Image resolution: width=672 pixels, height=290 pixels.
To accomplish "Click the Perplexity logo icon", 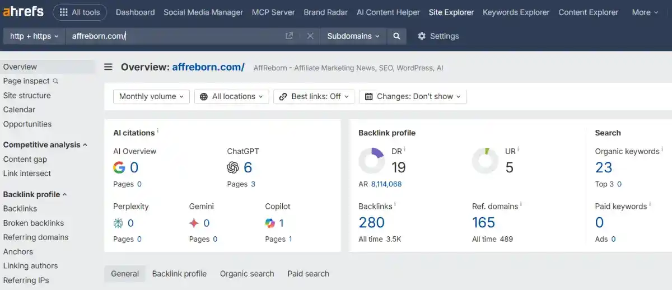I will point(118,223).
